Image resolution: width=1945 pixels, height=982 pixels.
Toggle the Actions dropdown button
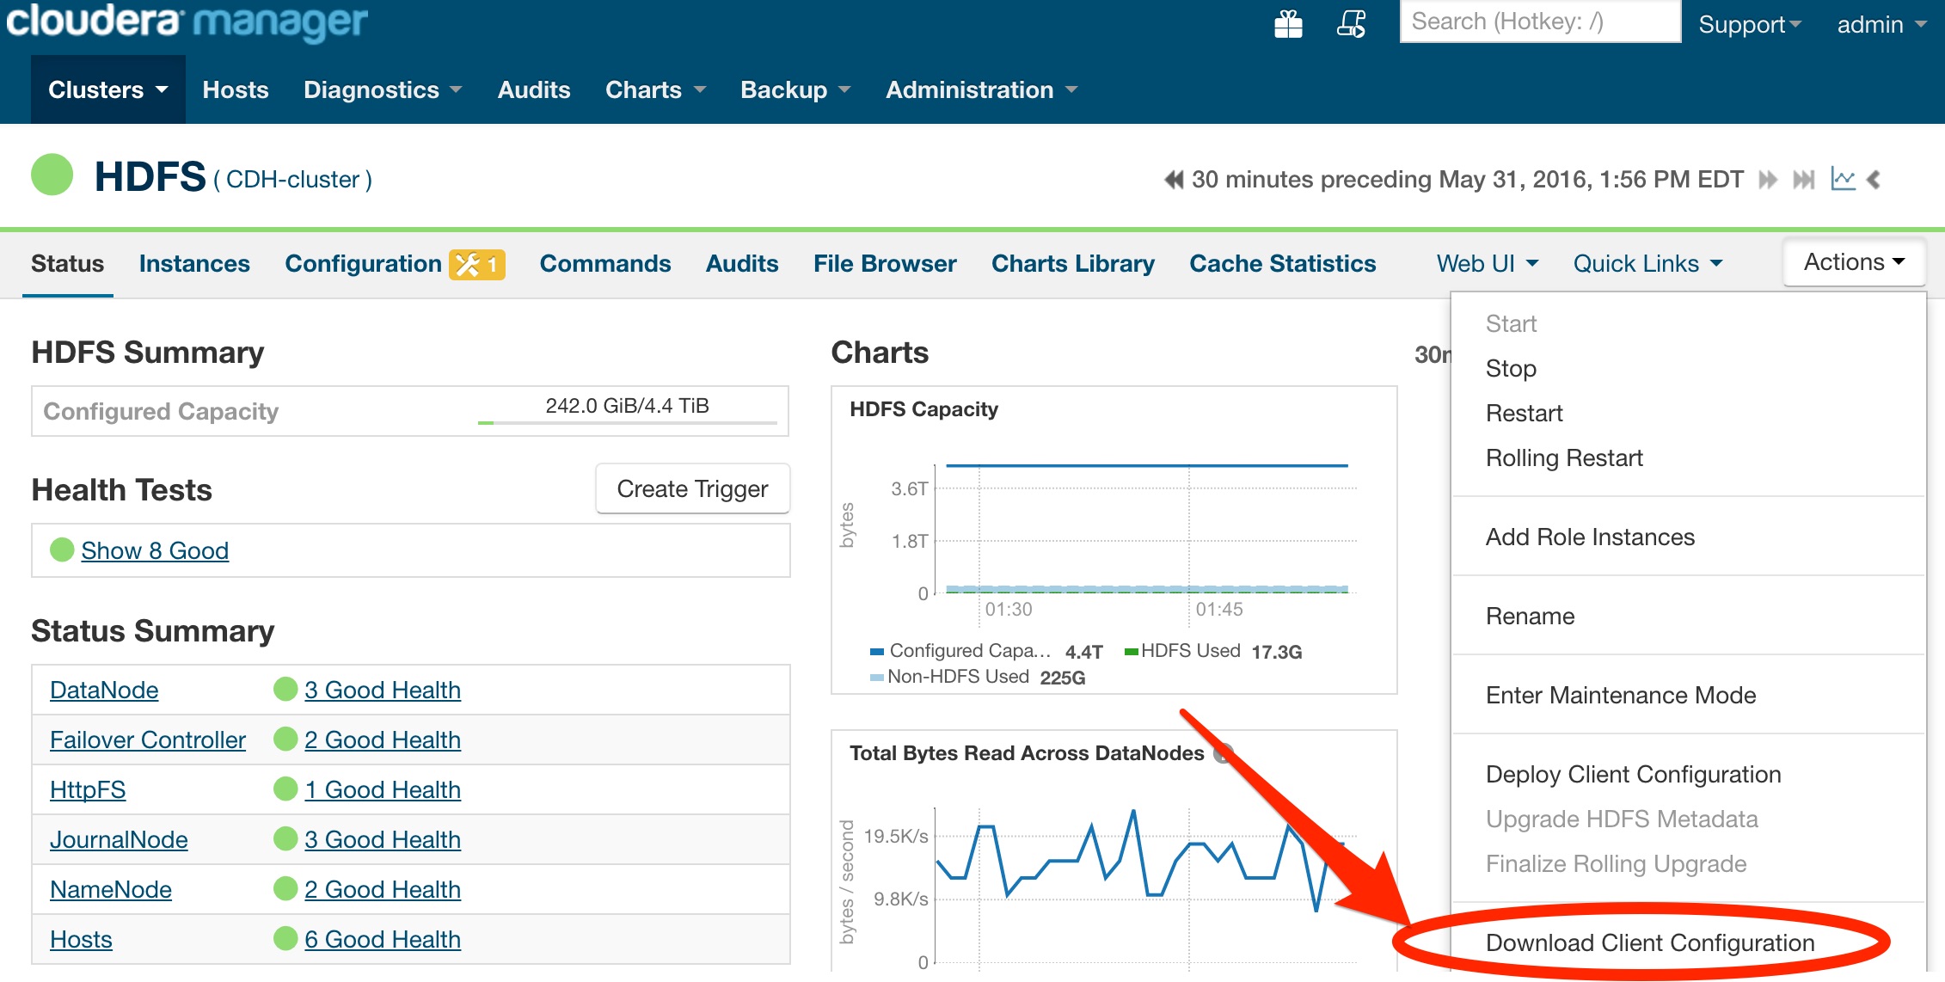(x=1854, y=262)
